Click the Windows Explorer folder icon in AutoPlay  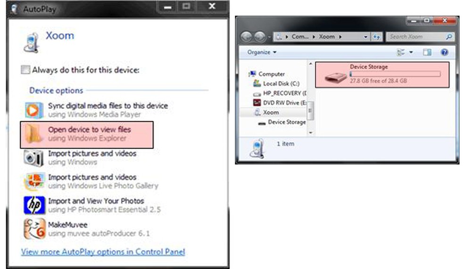pos(33,134)
